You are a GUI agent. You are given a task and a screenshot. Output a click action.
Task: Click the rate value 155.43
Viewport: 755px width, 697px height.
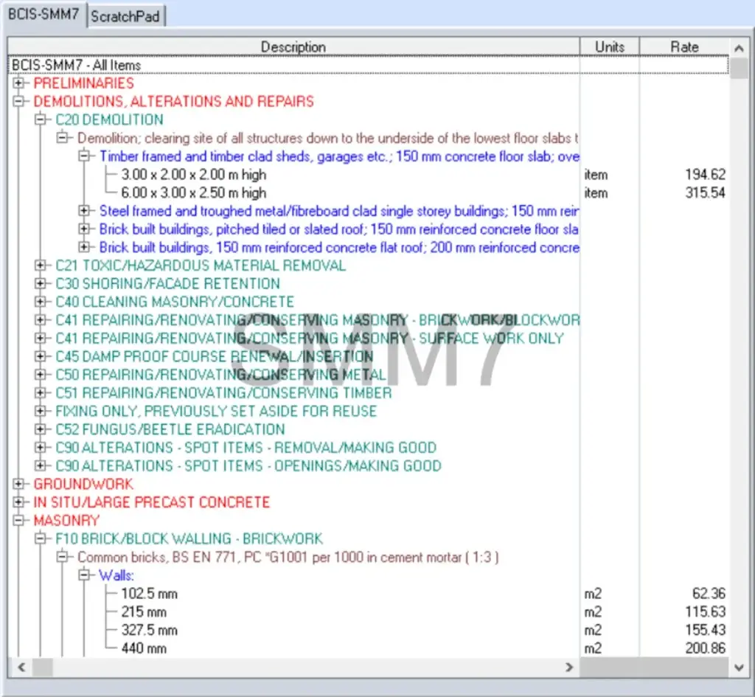(x=705, y=630)
